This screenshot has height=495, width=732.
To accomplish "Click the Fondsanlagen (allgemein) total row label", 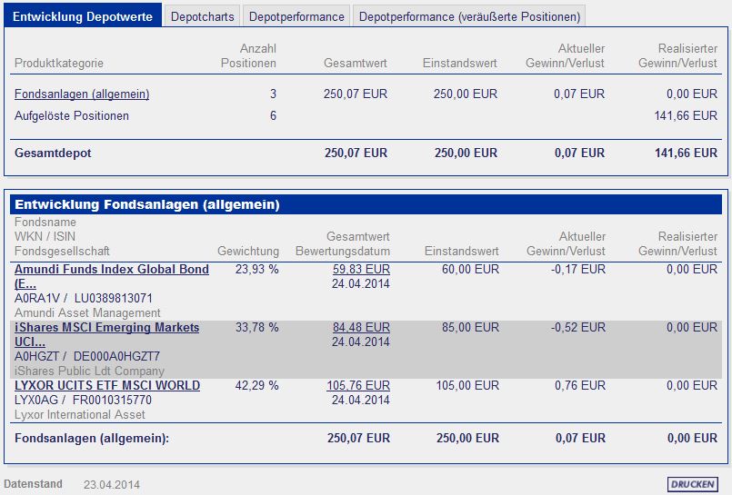I will pyautogui.click(x=92, y=439).
